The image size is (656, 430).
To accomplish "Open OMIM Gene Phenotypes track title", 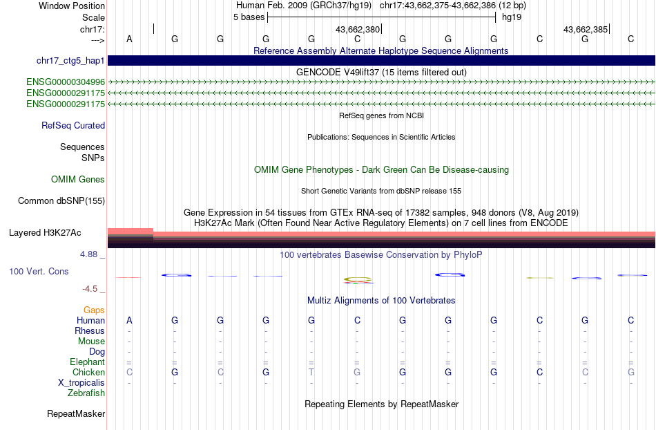I will (381, 169).
